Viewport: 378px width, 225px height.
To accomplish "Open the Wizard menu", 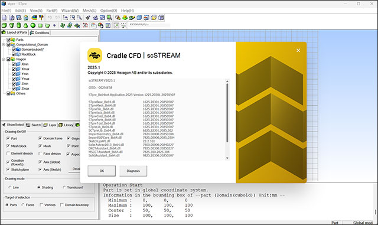I will click(70, 11).
